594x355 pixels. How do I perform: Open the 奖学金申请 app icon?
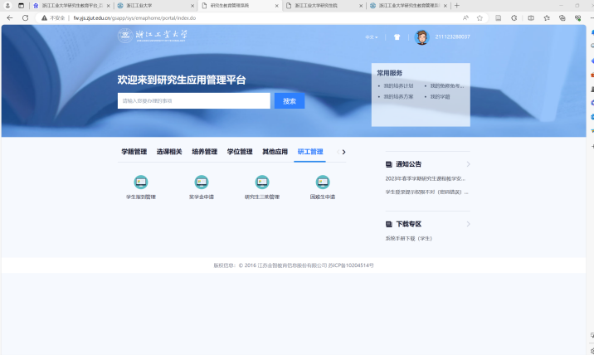pyautogui.click(x=201, y=182)
